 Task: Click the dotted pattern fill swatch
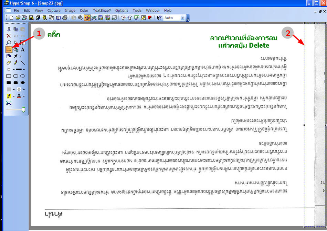pyautogui.click(x=19, y=89)
